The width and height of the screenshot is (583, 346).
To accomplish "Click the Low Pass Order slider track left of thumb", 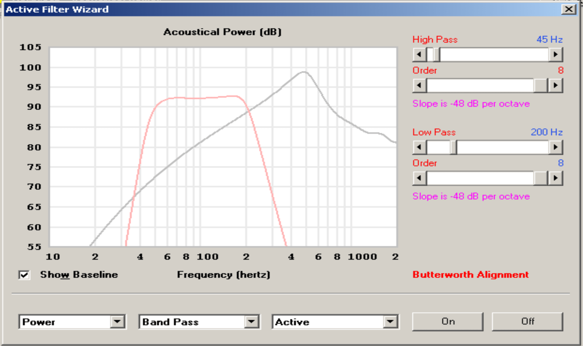I will pyautogui.click(x=480, y=178).
